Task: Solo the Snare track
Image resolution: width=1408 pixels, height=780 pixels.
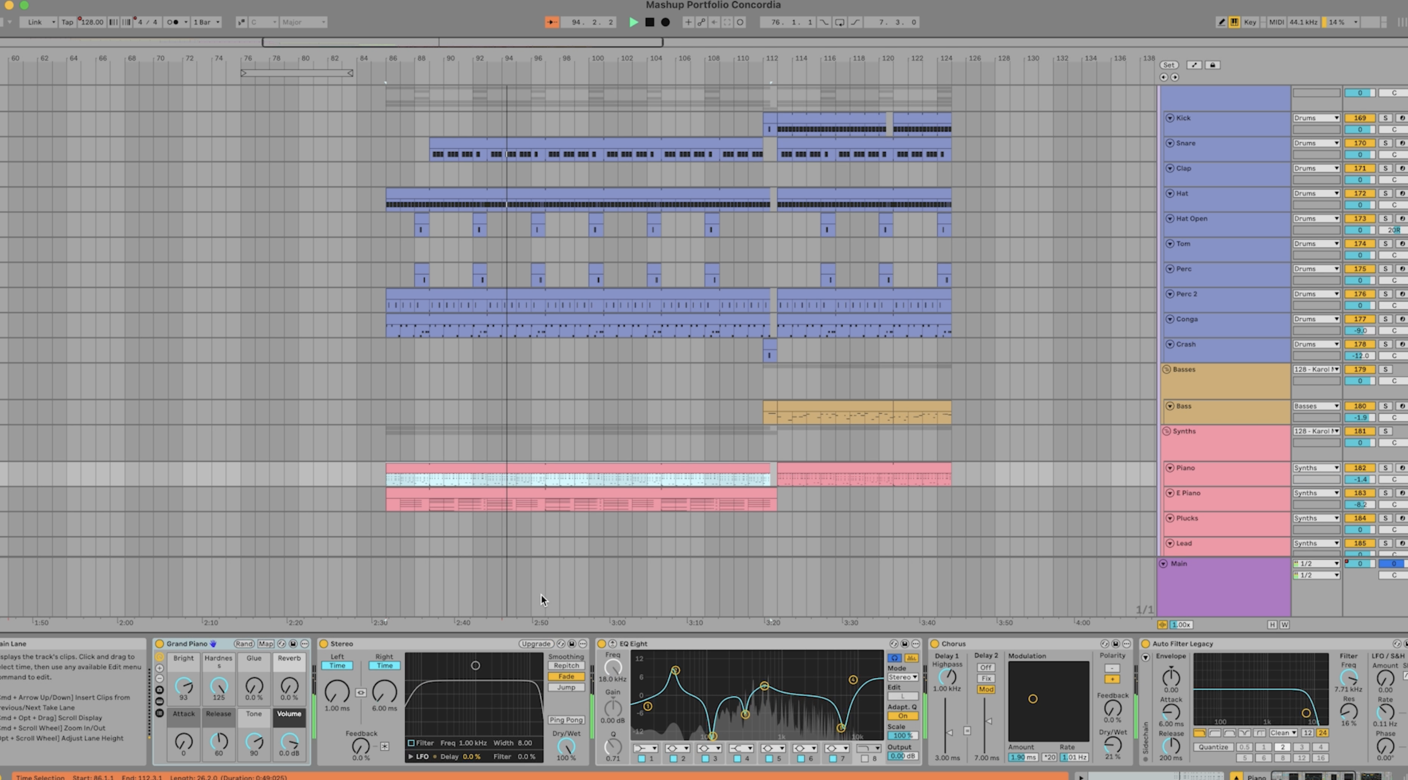Action: pyautogui.click(x=1385, y=143)
